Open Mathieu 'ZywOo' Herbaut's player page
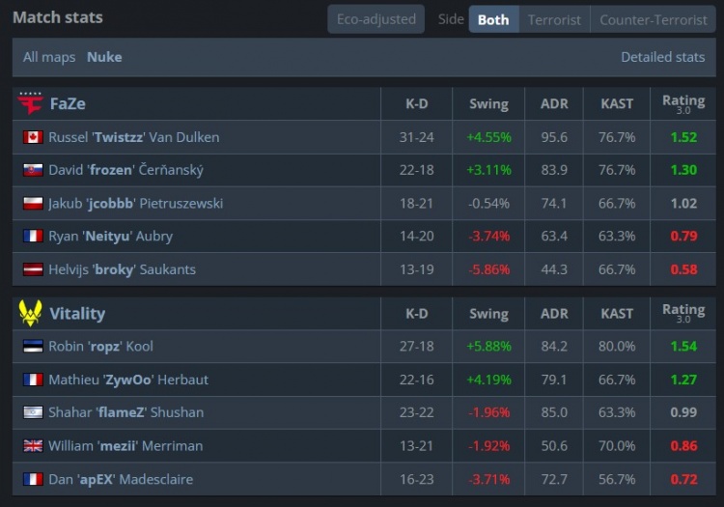Viewport: 724px width, 507px height. 128,380
